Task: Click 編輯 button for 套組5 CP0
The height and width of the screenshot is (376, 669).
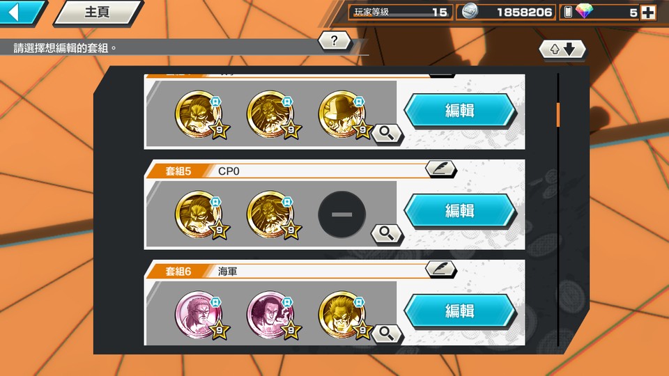Action: [x=460, y=210]
